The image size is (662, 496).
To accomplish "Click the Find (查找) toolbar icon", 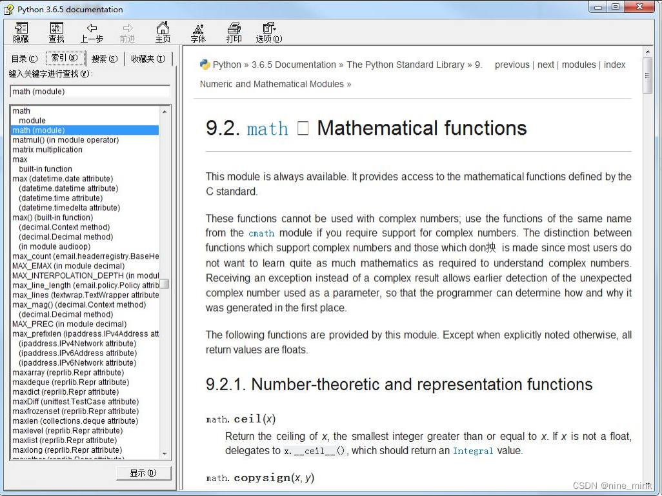I will (x=56, y=32).
